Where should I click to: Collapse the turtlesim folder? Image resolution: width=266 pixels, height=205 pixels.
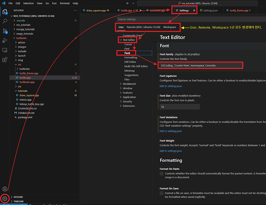(x=14, y=38)
